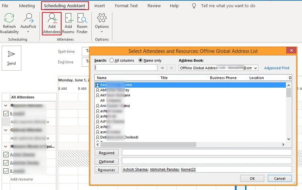This screenshot has width=302, height=190.
Task: Click Abhishek Pandey in Resources field
Action: [x=164, y=169]
